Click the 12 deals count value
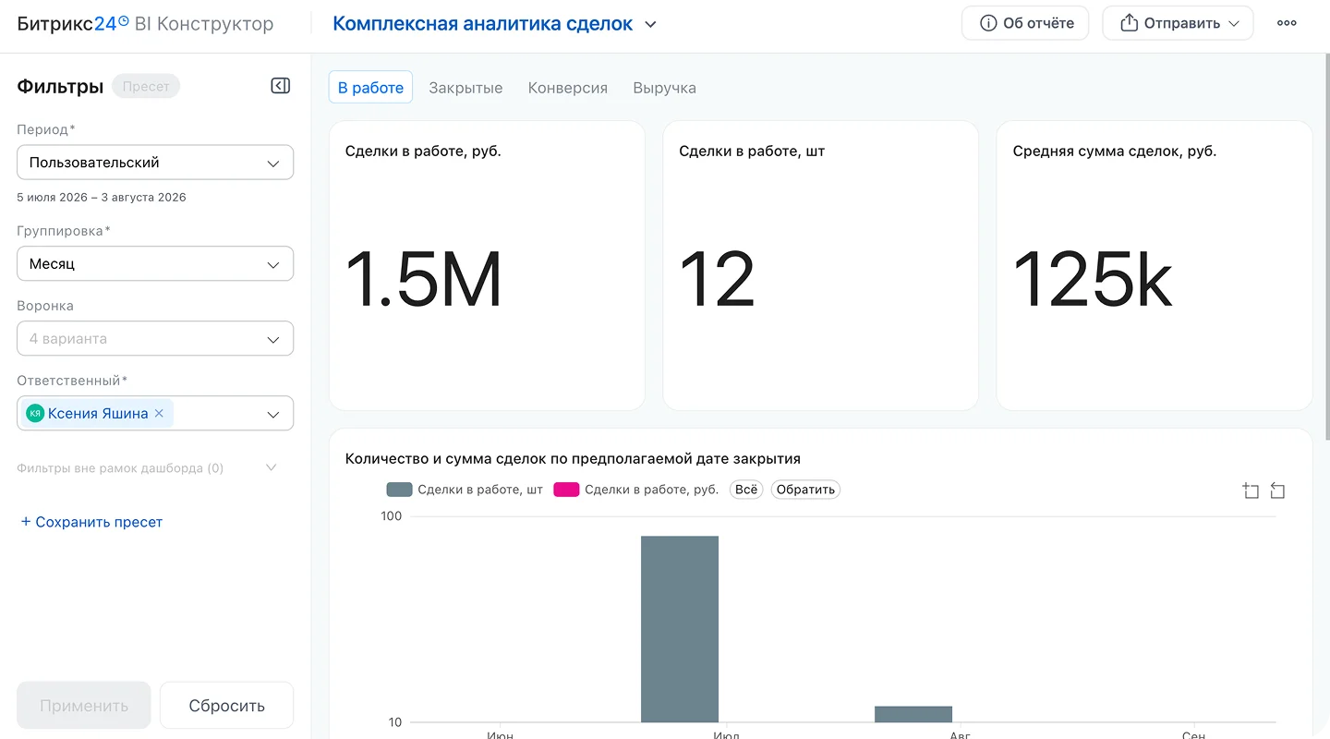This screenshot has width=1330, height=739. [x=718, y=279]
